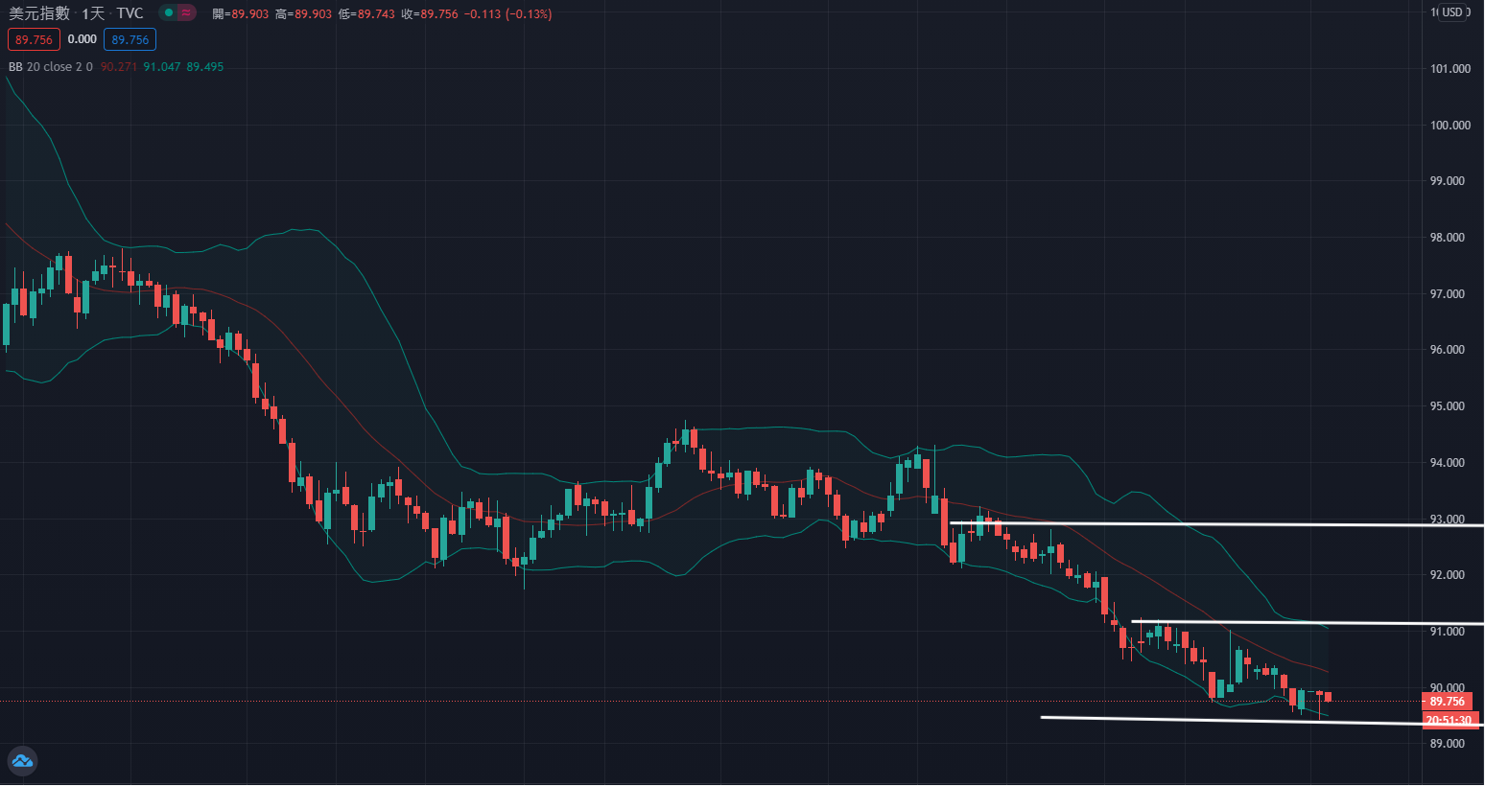Click the 0.000 spread value
This screenshot has height=786, width=1485.
point(82,39)
